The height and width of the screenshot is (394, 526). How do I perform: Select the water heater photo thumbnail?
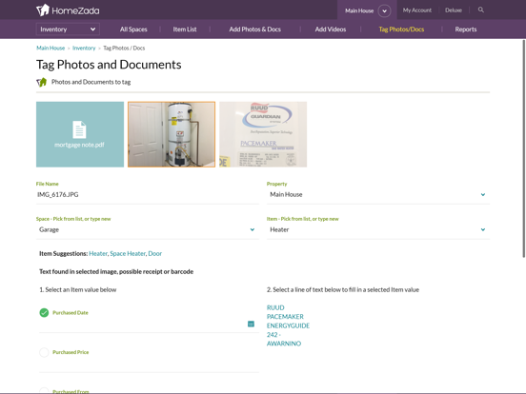(172, 134)
